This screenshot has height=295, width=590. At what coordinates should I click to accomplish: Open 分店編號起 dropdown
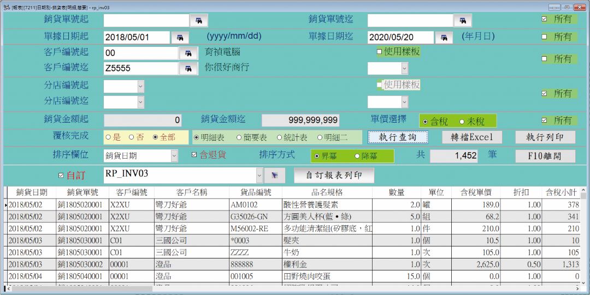(140, 87)
